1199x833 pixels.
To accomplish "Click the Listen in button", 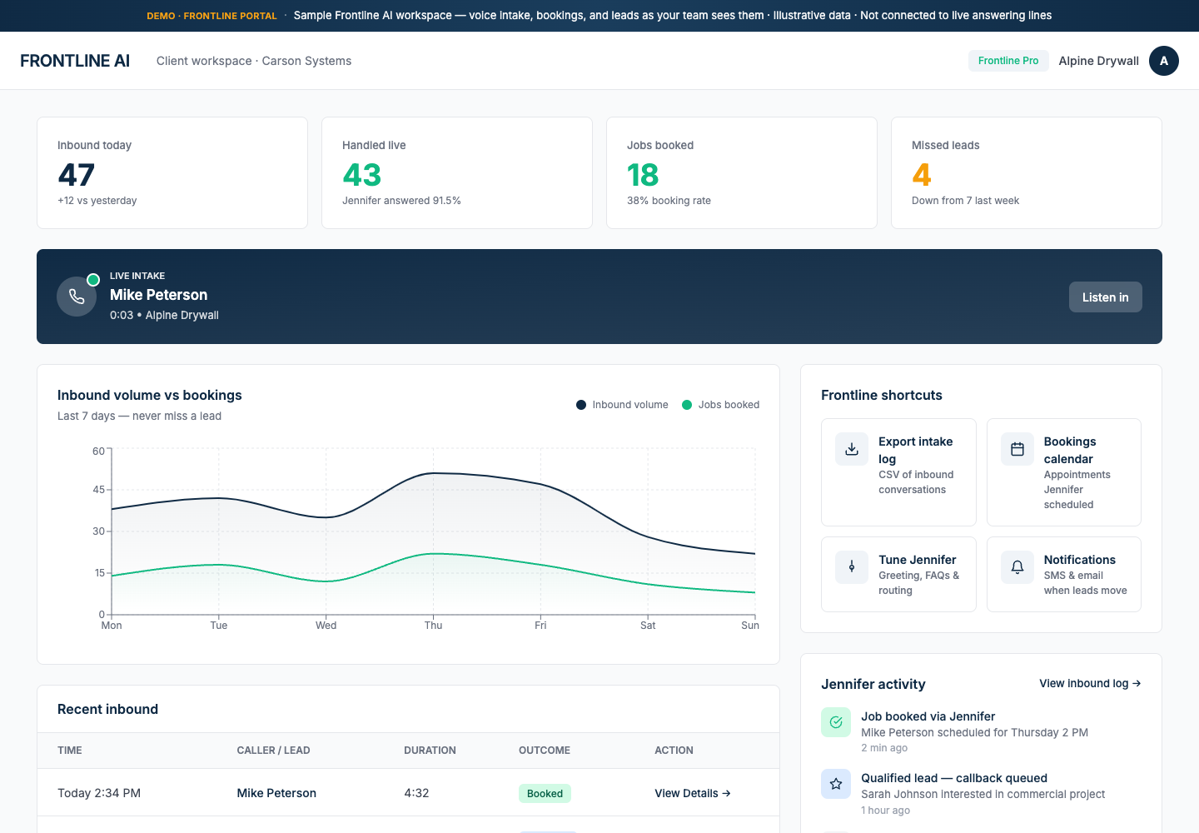I will pos(1105,297).
